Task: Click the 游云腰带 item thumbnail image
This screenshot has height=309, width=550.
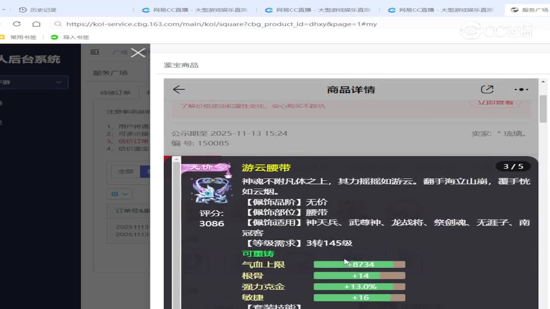Action: [211, 190]
